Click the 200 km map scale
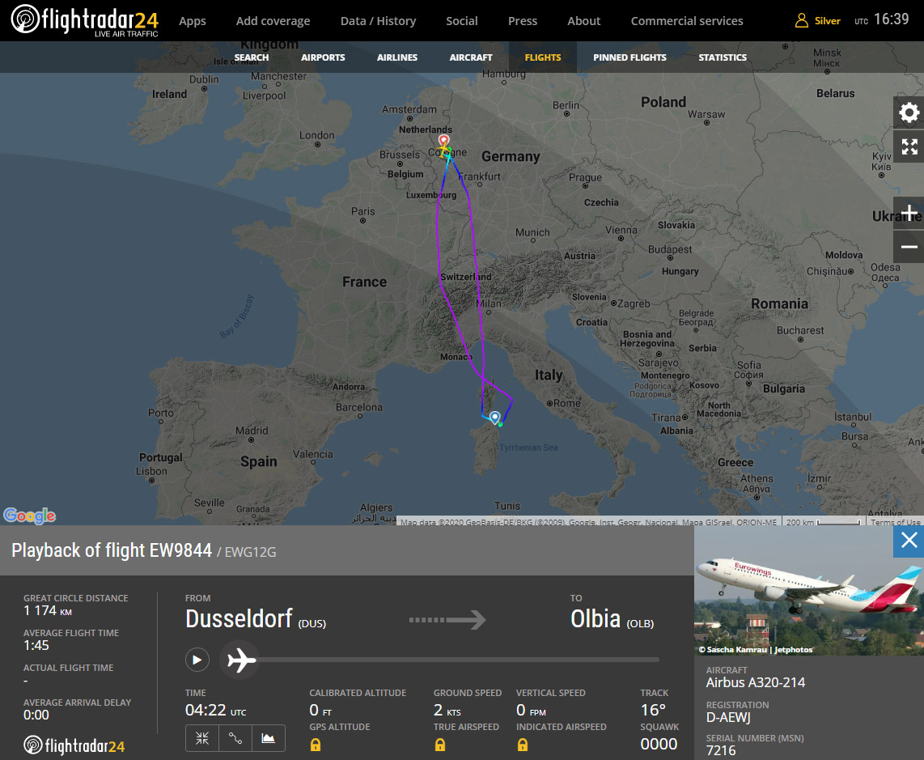This screenshot has width=924, height=760. (824, 522)
